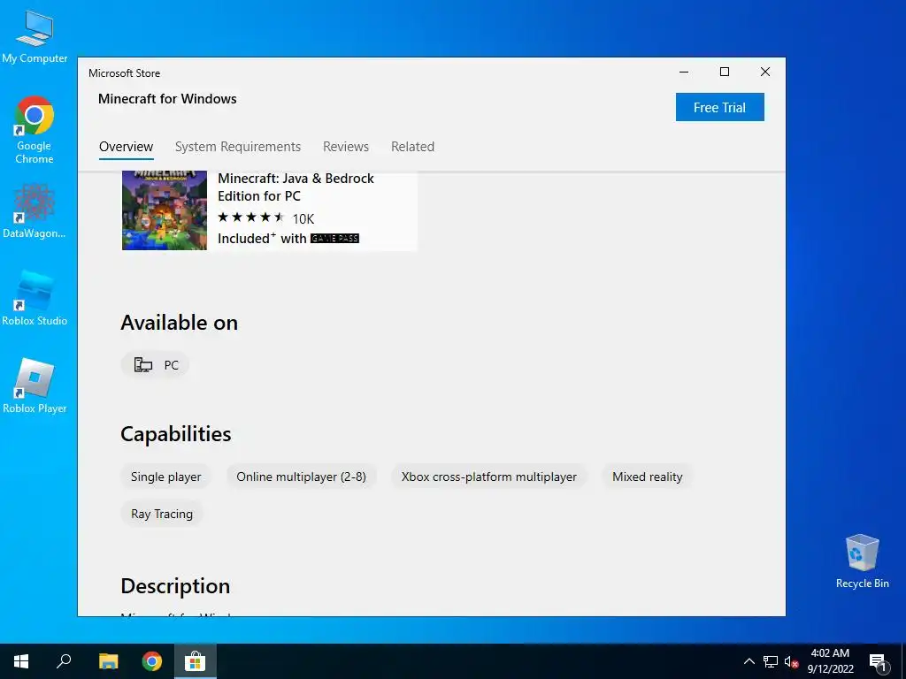Click the PC device icon chip
Image resolution: width=906 pixels, height=679 pixels.
155,365
